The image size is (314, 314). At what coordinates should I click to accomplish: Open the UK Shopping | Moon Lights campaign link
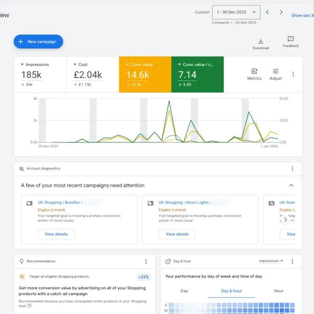185,202
